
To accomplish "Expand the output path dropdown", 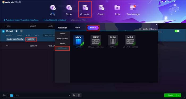I will click(70, 95).
